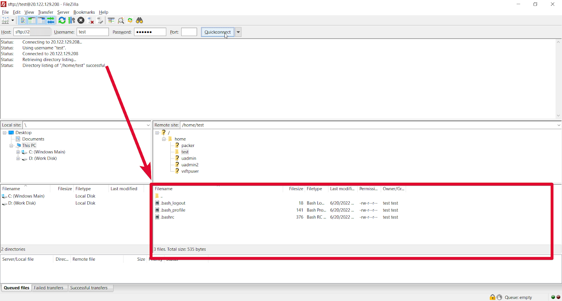Open the Remote site path dropdown
562x301 pixels.
pyautogui.click(x=558, y=125)
